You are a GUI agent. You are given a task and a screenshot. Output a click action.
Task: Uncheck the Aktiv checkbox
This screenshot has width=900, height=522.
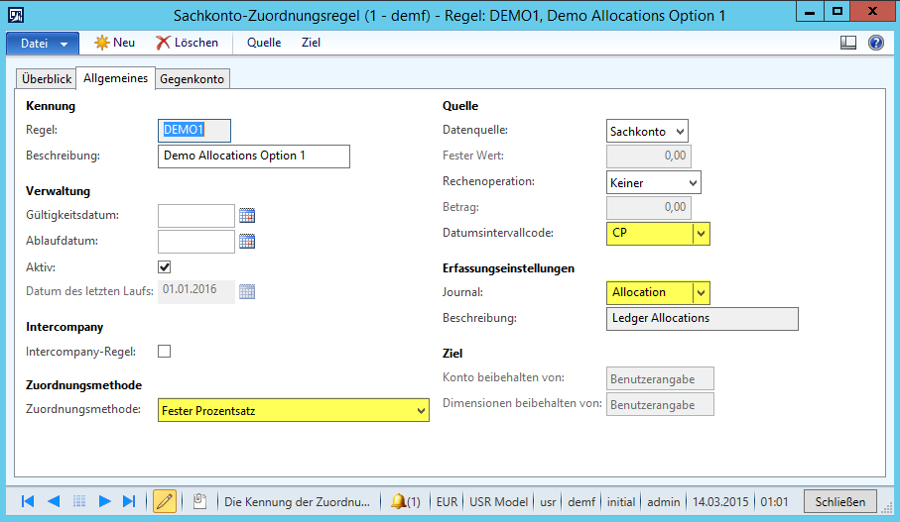click(x=165, y=266)
